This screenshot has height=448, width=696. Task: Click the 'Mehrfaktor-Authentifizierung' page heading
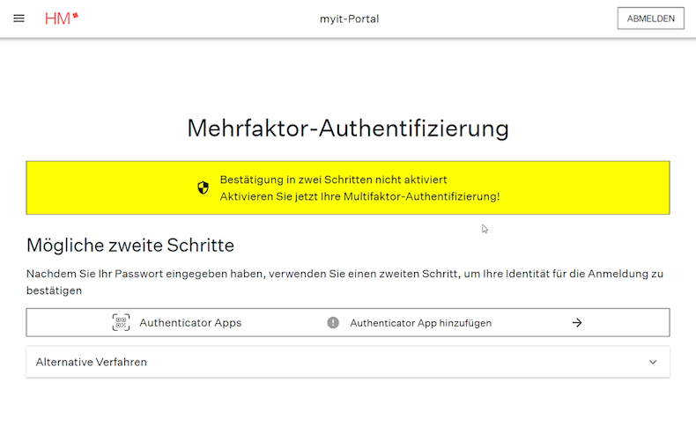pyautogui.click(x=348, y=129)
